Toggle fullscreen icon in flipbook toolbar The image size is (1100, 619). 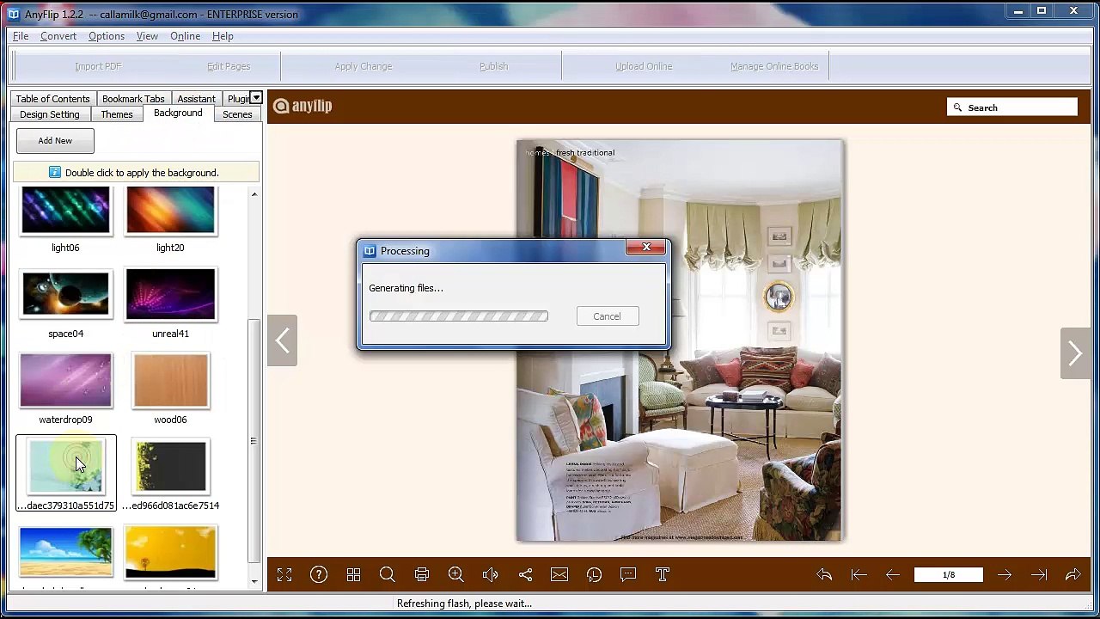coord(284,575)
